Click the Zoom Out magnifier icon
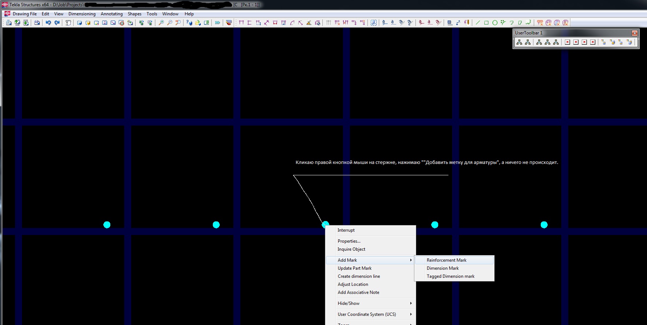 pyautogui.click(x=169, y=23)
